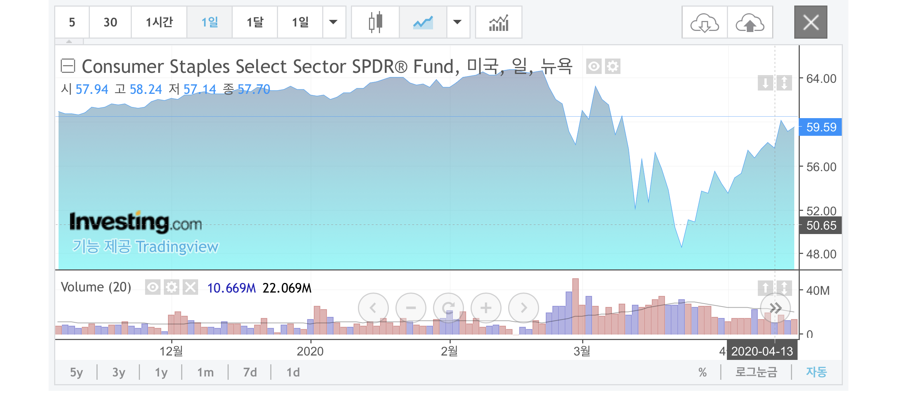Click the 40M volume axis label

818,291
